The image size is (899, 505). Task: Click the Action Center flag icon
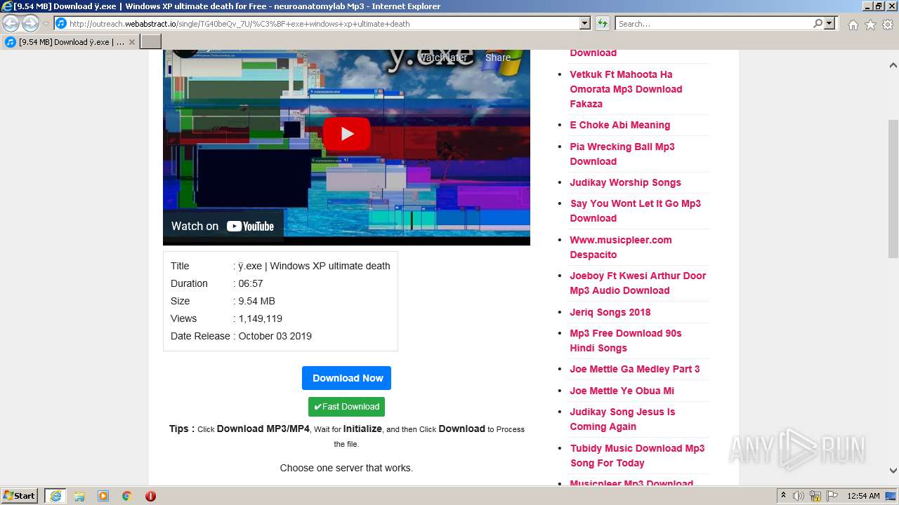point(832,496)
